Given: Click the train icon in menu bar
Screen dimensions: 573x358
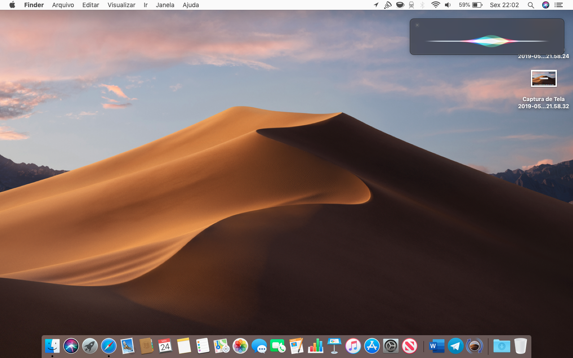Looking at the screenshot, I should tap(411, 5).
